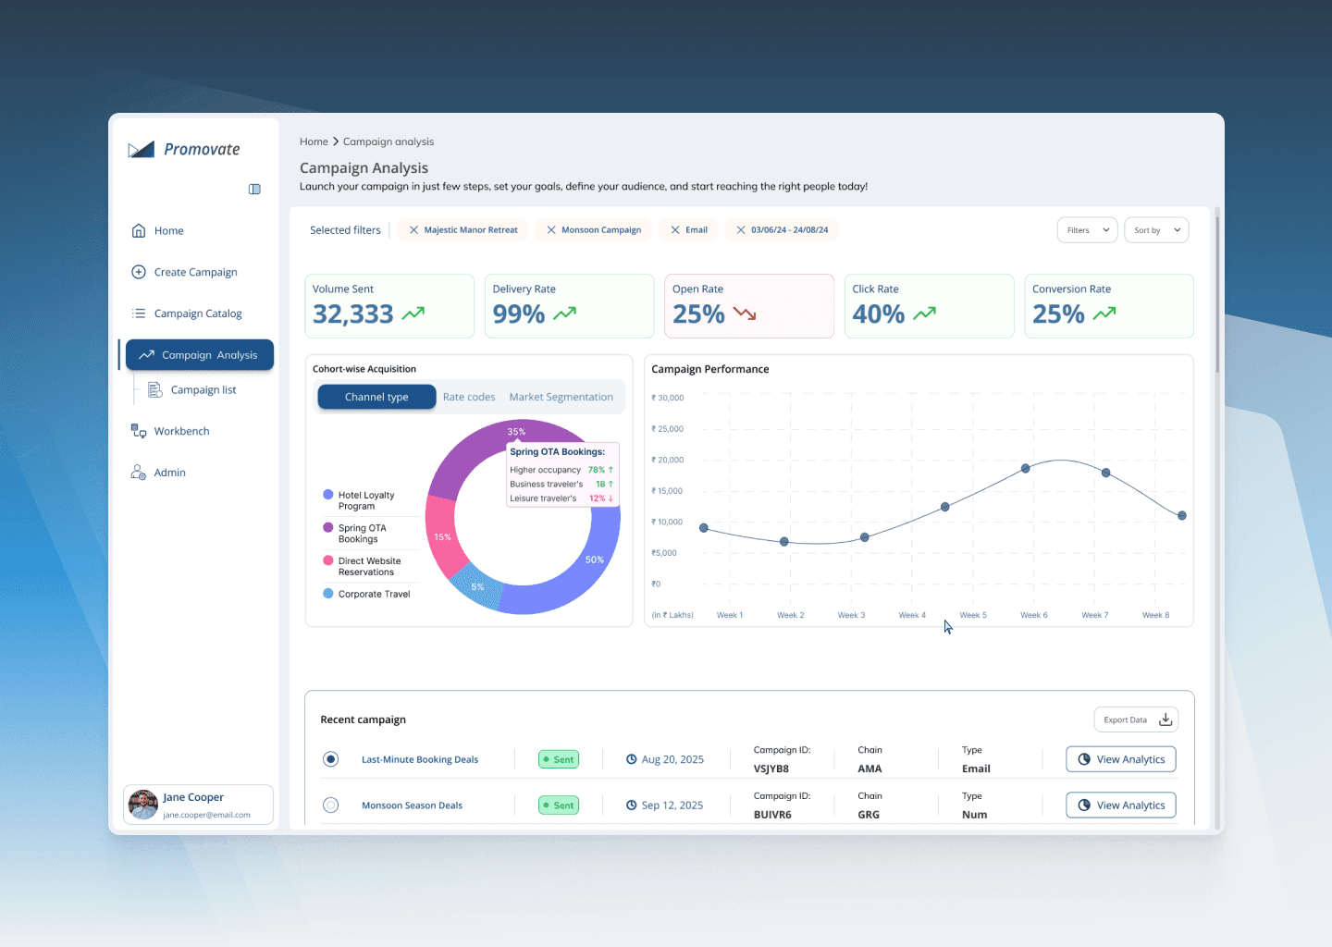Image resolution: width=1332 pixels, height=947 pixels.
Task: Click the Spring OTA Bookings legend swatch
Action: [327, 527]
